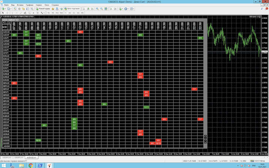Open the Файл menu
The image size is (269, 168).
(6, 5)
